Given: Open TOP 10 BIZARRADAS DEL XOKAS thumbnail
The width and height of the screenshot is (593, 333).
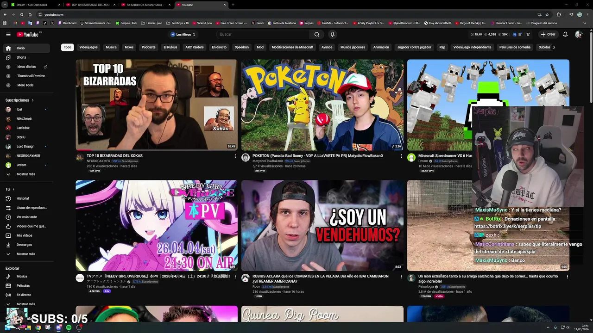Looking at the screenshot, I should 157,105.
